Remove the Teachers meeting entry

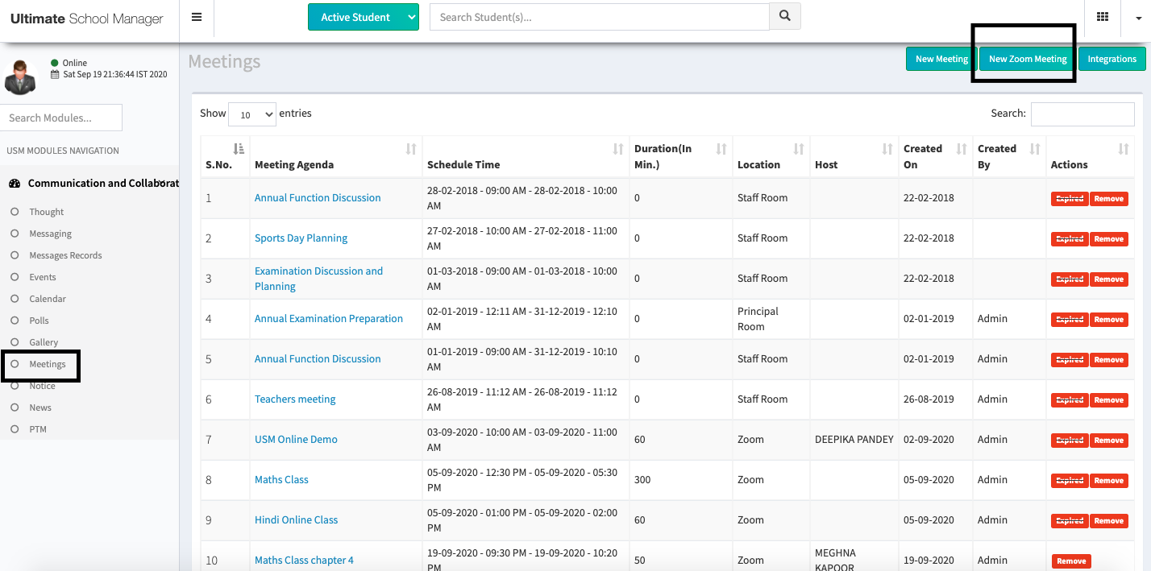tap(1109, 400)
